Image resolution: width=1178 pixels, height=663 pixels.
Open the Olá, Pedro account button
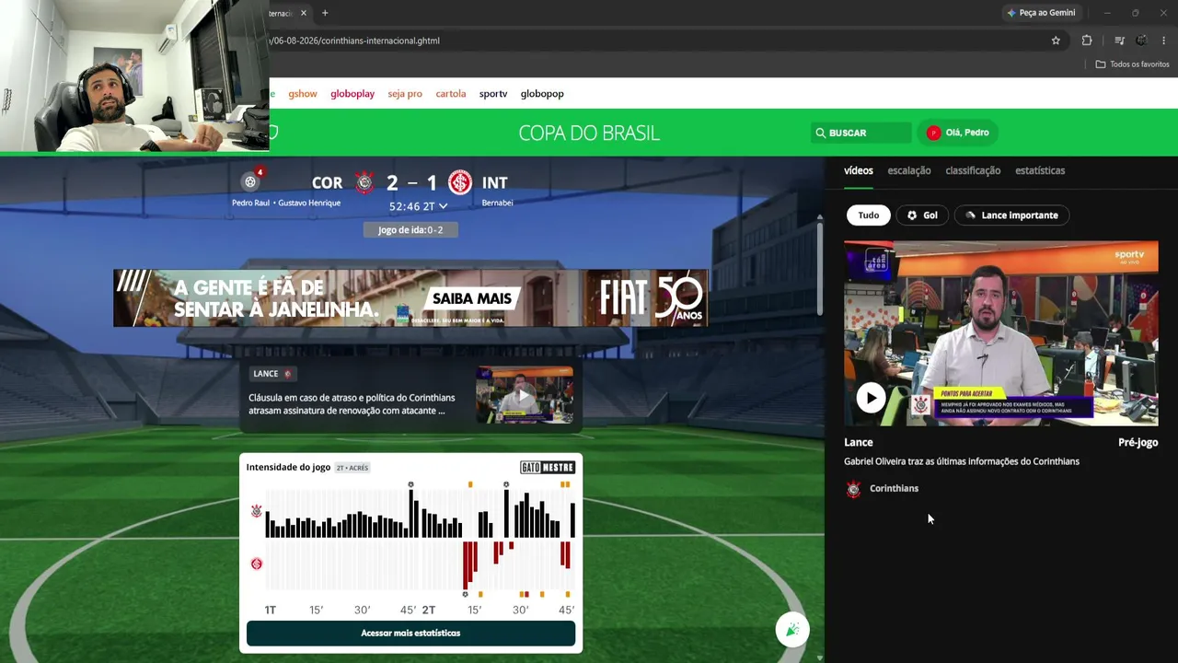click(957, 133)
